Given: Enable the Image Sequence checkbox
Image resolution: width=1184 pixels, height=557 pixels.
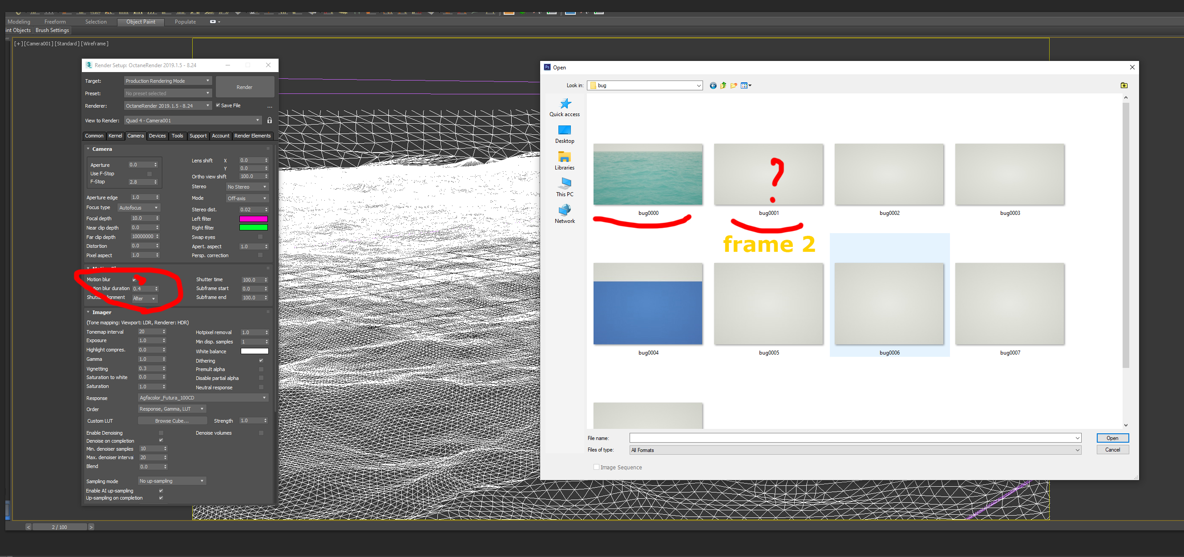Looking at the screenshot, I should [x=596, y=467].
